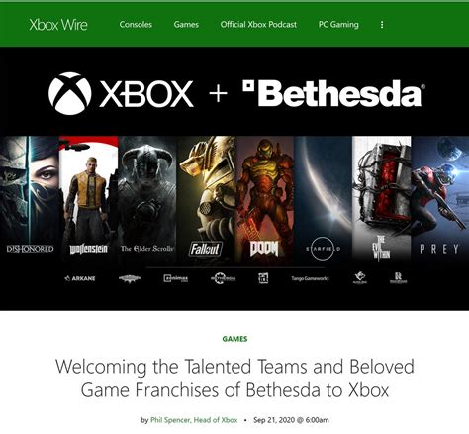The height and width of the screenshot is (434, 469).
Task: Click the Xbox sphere logo in banner
Action: click(x=70, y=93)
